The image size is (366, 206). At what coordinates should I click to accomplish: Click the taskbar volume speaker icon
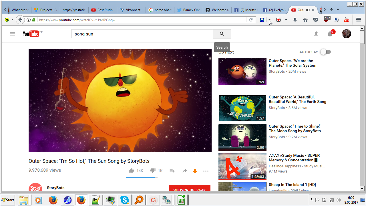pyautogui.click(x=339, y=200)
